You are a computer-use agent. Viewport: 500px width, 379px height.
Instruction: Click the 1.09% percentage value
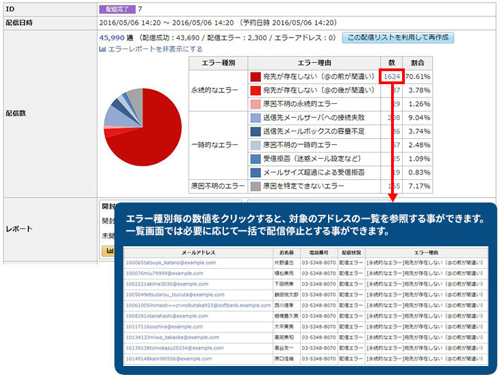[419, 159]
